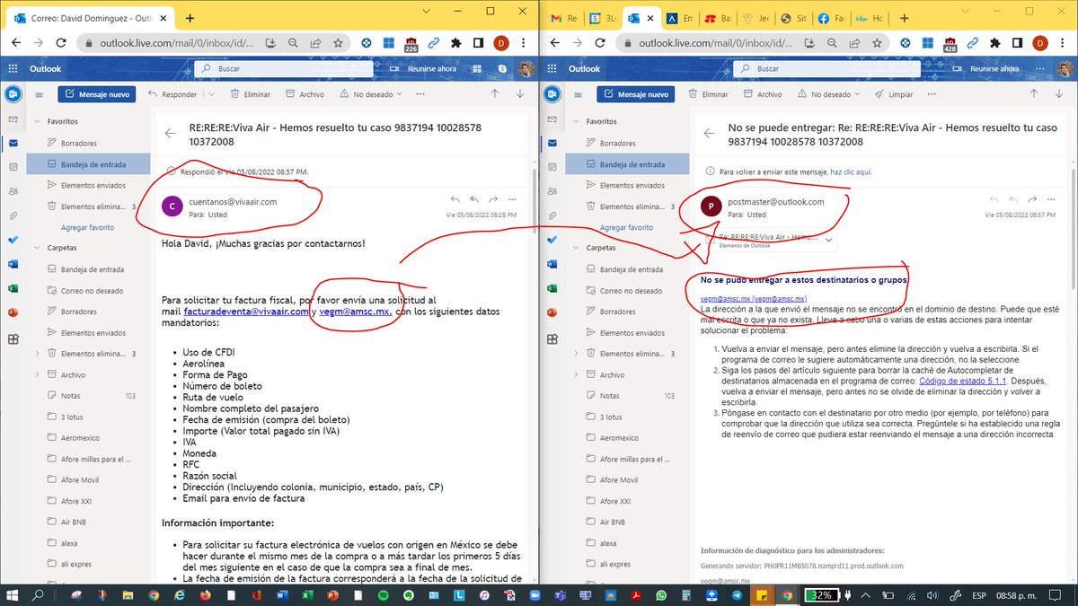
Task: Collapse Favoritos section in right window
Action: point(576,121)
